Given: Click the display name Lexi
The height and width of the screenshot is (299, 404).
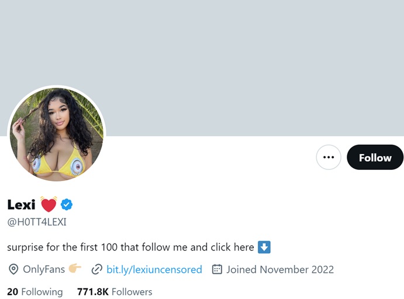Looking at the screenshot, I should [x=21, y=204].
